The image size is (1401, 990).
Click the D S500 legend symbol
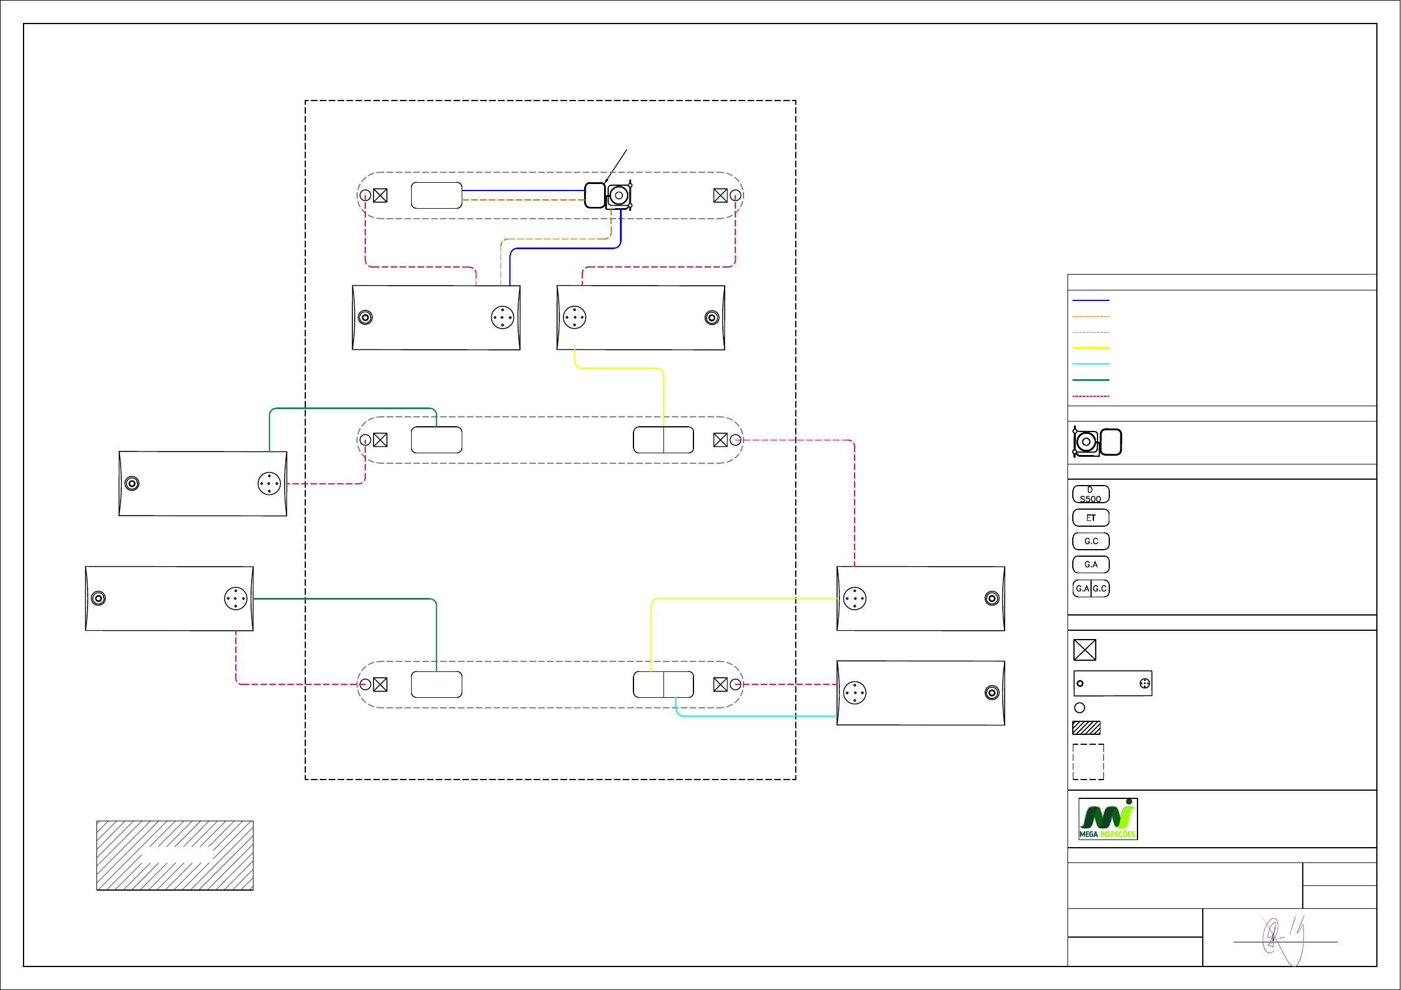1090,494
